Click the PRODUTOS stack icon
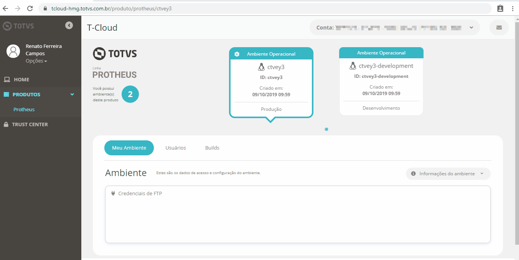This screenshot has height=260, width=519. pyautogui.click(x=6, y=94)
